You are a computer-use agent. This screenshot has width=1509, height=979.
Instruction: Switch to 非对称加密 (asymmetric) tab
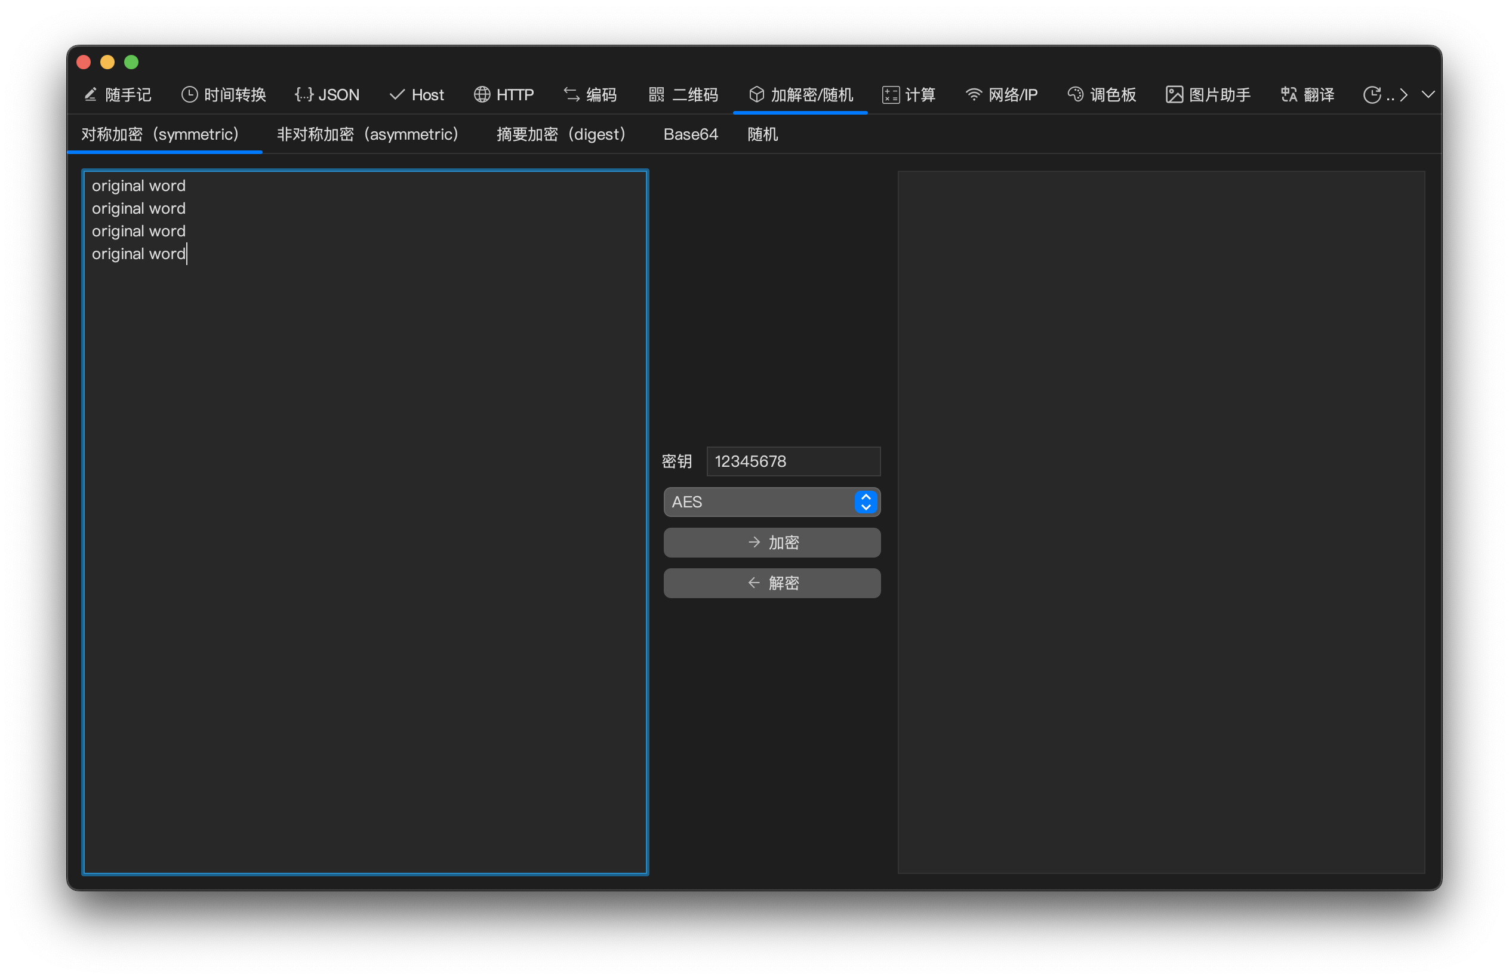point(367,134)
